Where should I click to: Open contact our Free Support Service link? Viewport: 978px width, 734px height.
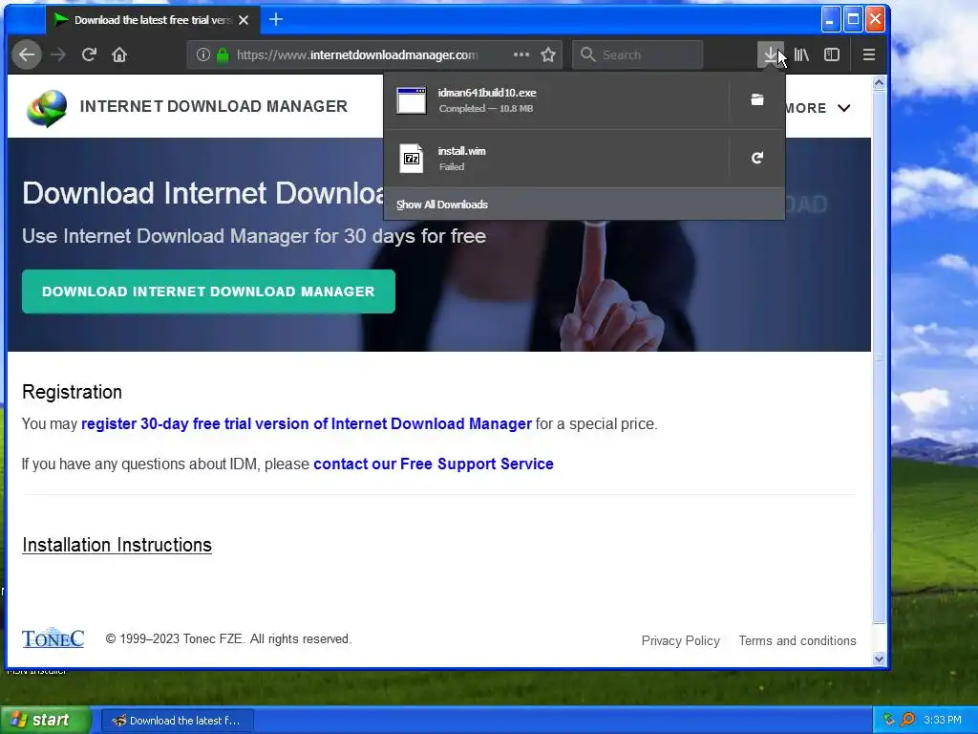pos(434,464)
